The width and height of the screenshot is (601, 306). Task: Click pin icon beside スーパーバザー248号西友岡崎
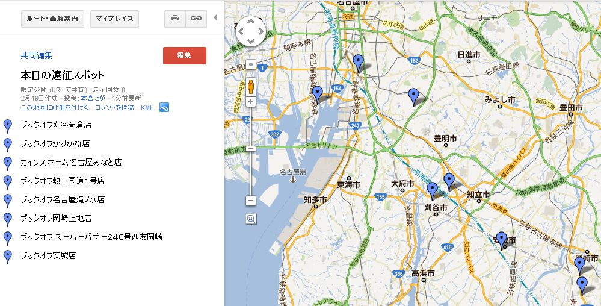7,238
